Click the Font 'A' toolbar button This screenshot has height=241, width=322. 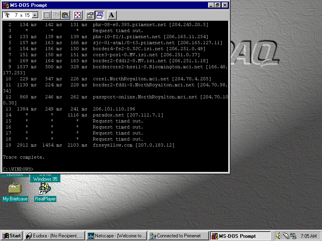pyautogui.click(x=112, y=15)
